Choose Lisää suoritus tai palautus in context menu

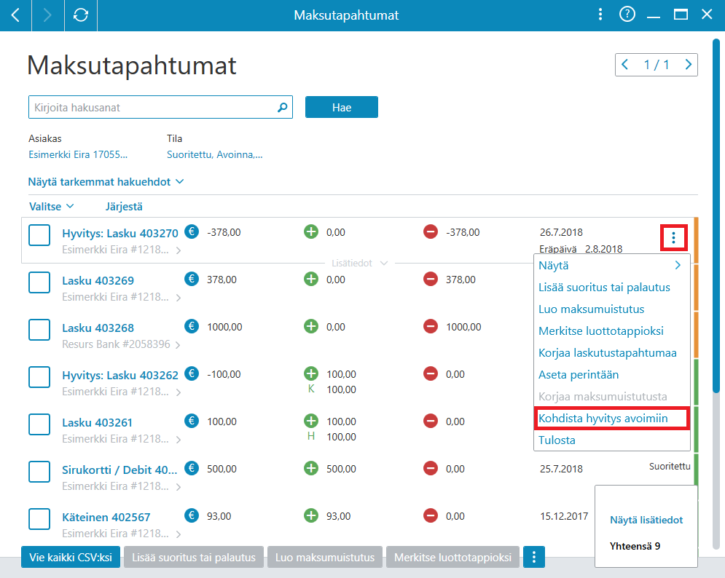(x=604, y=288)
